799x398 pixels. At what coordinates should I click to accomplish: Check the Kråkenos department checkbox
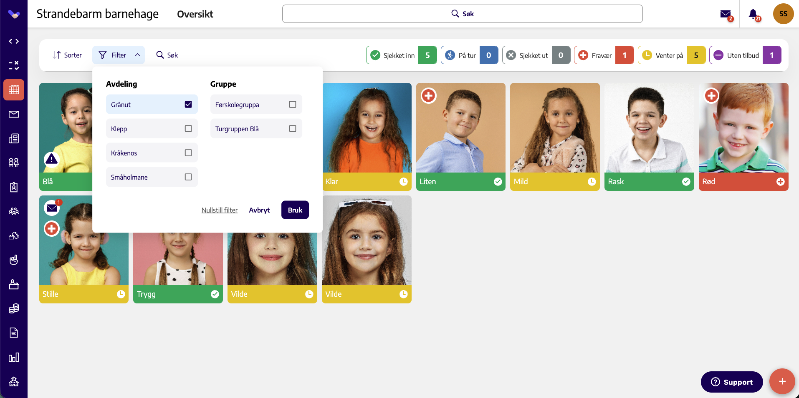point(188,153)
